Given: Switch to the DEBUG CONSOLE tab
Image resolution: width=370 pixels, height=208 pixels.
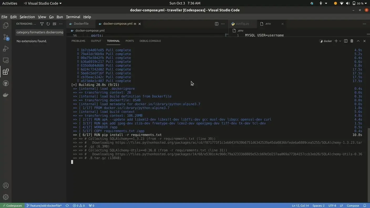Looking at the screenshot, I should [150, 41].
